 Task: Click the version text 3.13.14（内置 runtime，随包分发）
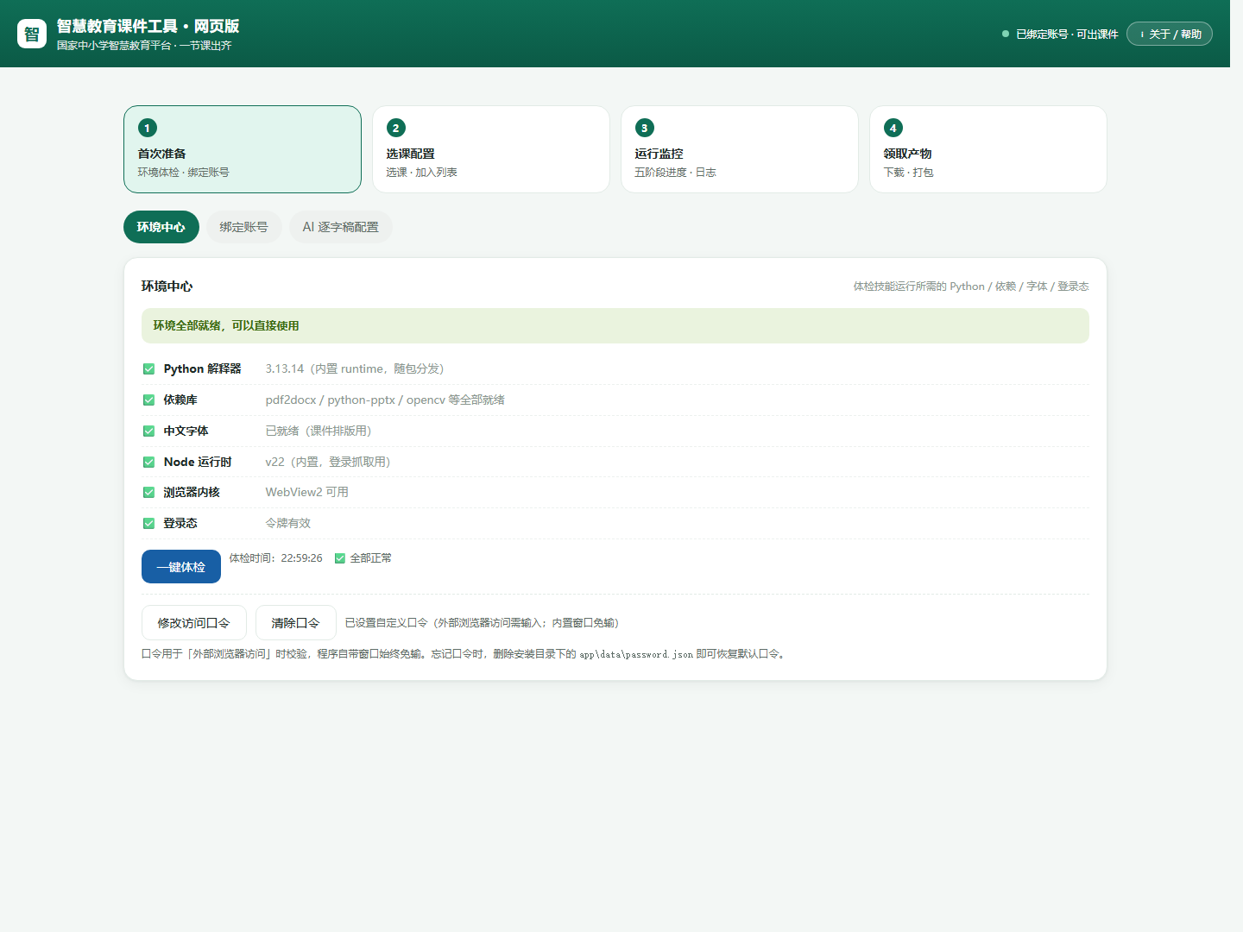pyautogui.click(x=355, y=368)
